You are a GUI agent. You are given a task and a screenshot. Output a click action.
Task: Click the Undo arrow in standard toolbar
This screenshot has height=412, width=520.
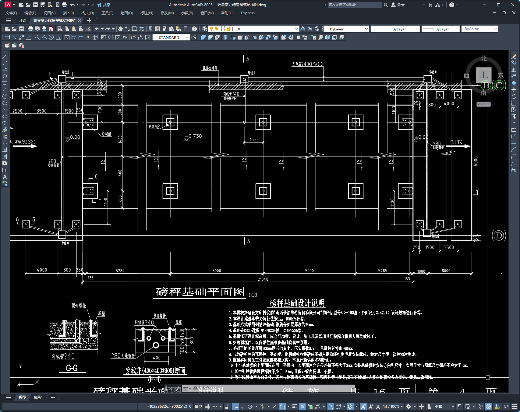click(x=97, y=29)
